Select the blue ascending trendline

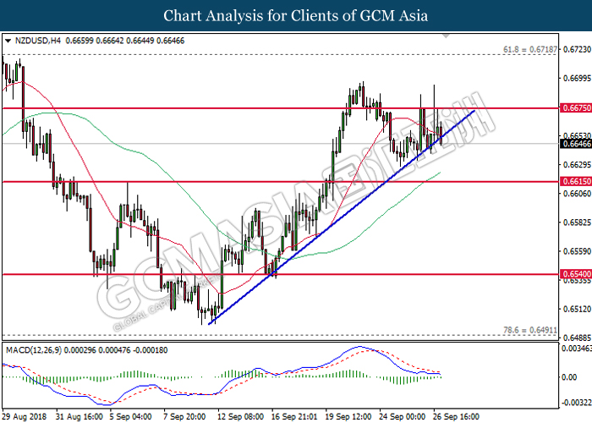click(x=338, y=213)
